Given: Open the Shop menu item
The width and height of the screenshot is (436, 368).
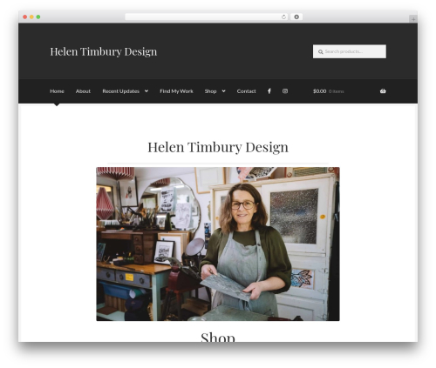Looking at the screenshot, I should 210,91.
